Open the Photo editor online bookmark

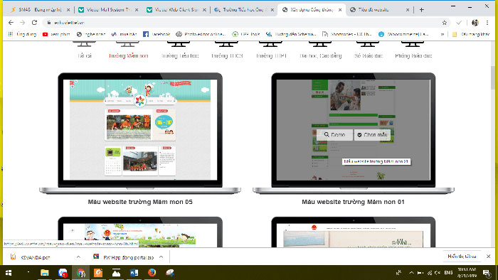pyautogui.click(x=201, y=34)
